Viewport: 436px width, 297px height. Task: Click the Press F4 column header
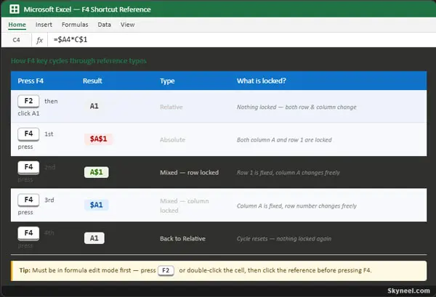(x=31, y=81)
